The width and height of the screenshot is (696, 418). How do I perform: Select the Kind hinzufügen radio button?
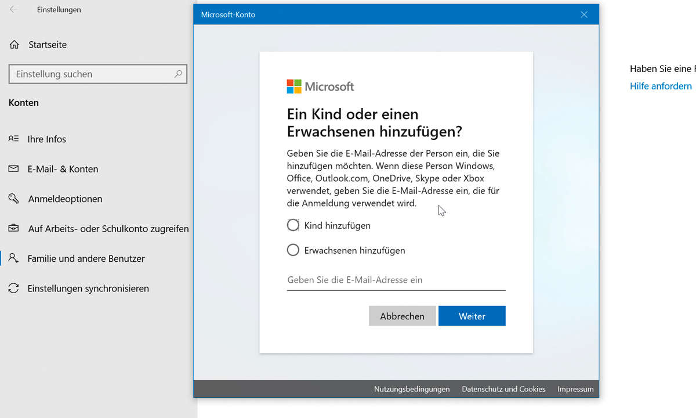pyautogui.click(x=293, y=225)
